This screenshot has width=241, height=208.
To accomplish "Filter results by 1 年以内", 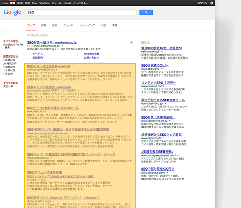I will [8, 74].
